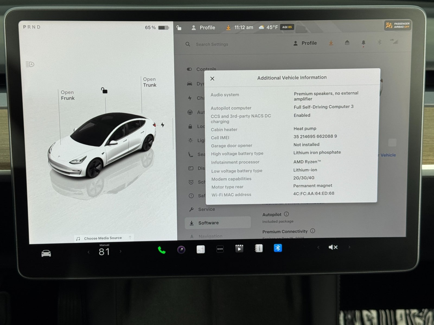Close the Additional Vehicle Information dialog
Viewport: 434px width, 325px height.
coord(212,79)
